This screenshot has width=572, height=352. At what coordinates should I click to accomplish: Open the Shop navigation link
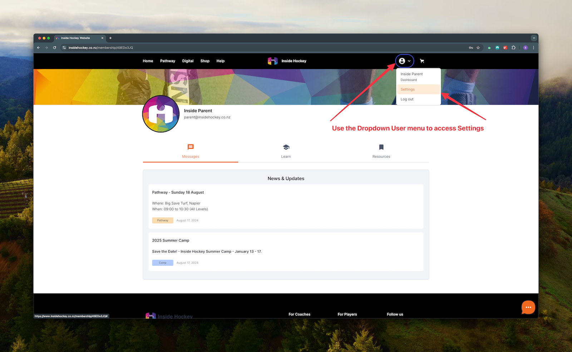tap(205, 61)
